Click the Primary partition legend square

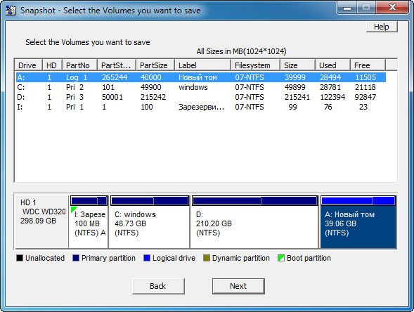tap(76, 258)
